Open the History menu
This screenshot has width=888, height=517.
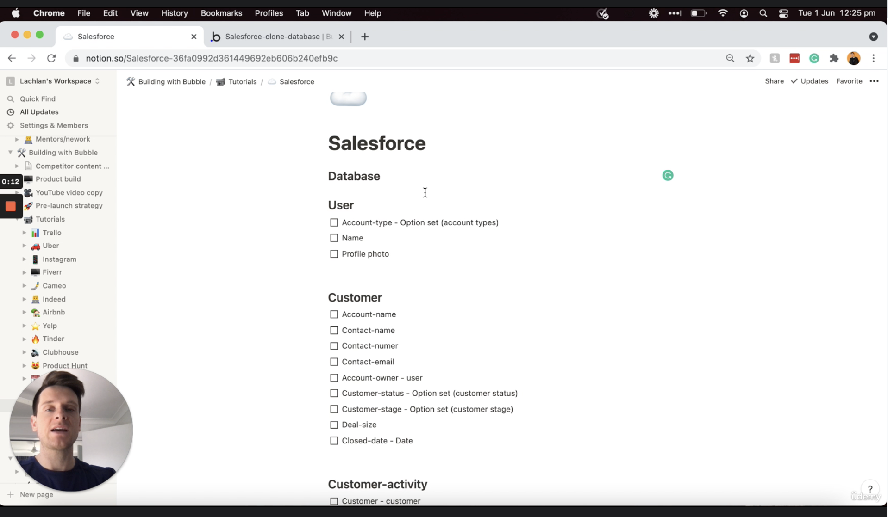point(174,13)
